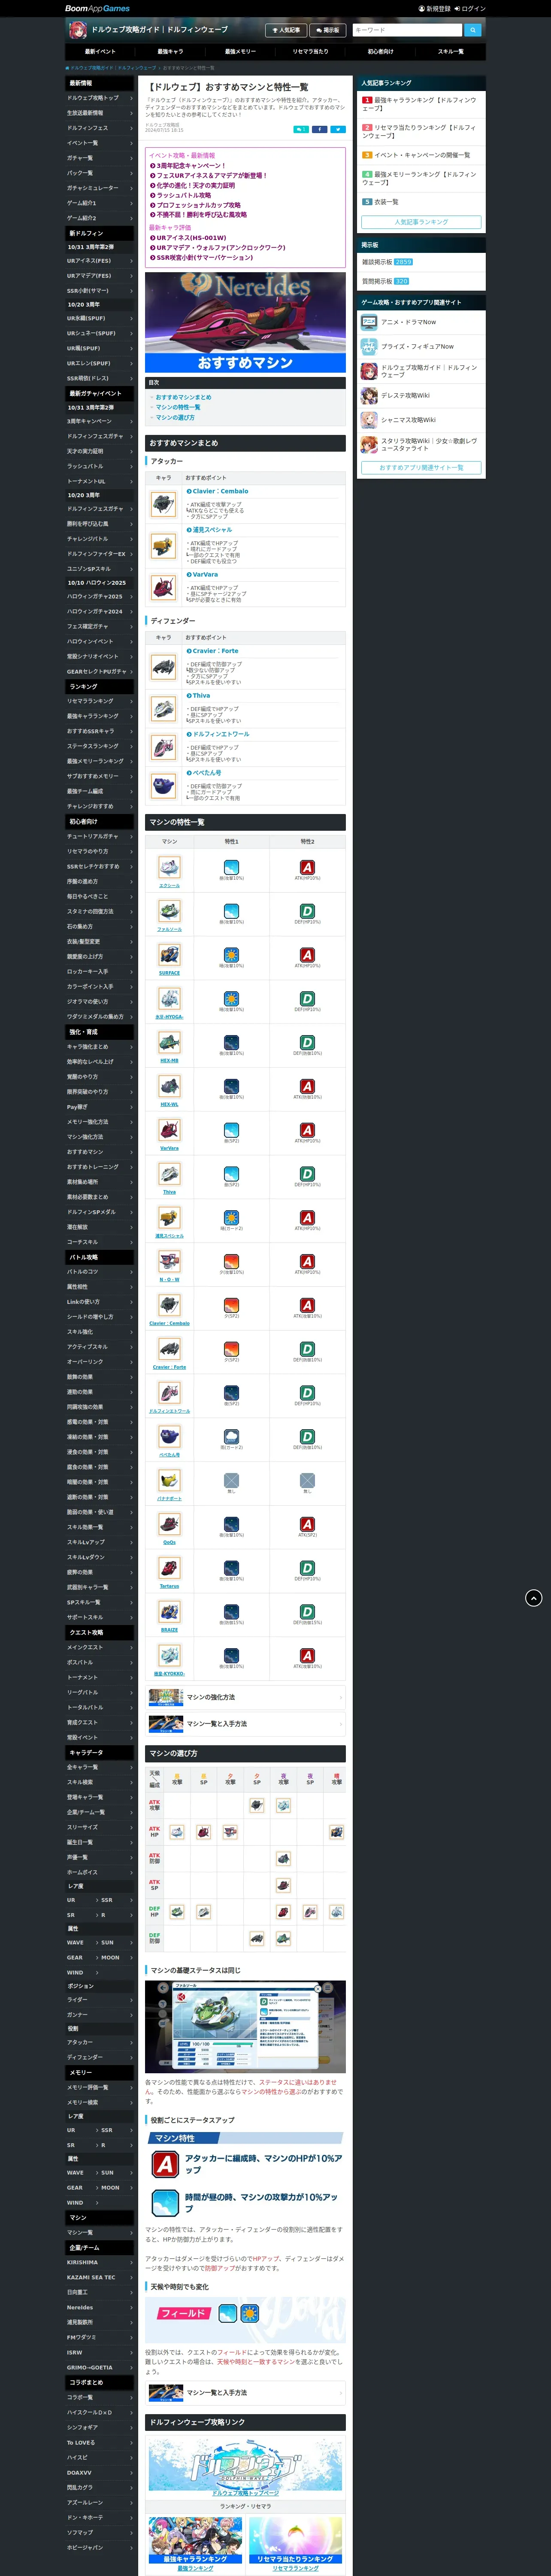This screenshot has height=2576, width=551.
Task: Click the comment count bubble icon
Action: pos(301,129)
